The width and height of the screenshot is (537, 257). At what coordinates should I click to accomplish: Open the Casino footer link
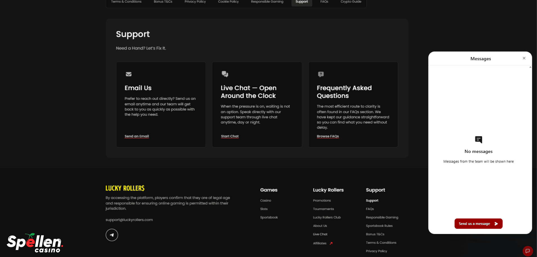[x=266, y=200]
